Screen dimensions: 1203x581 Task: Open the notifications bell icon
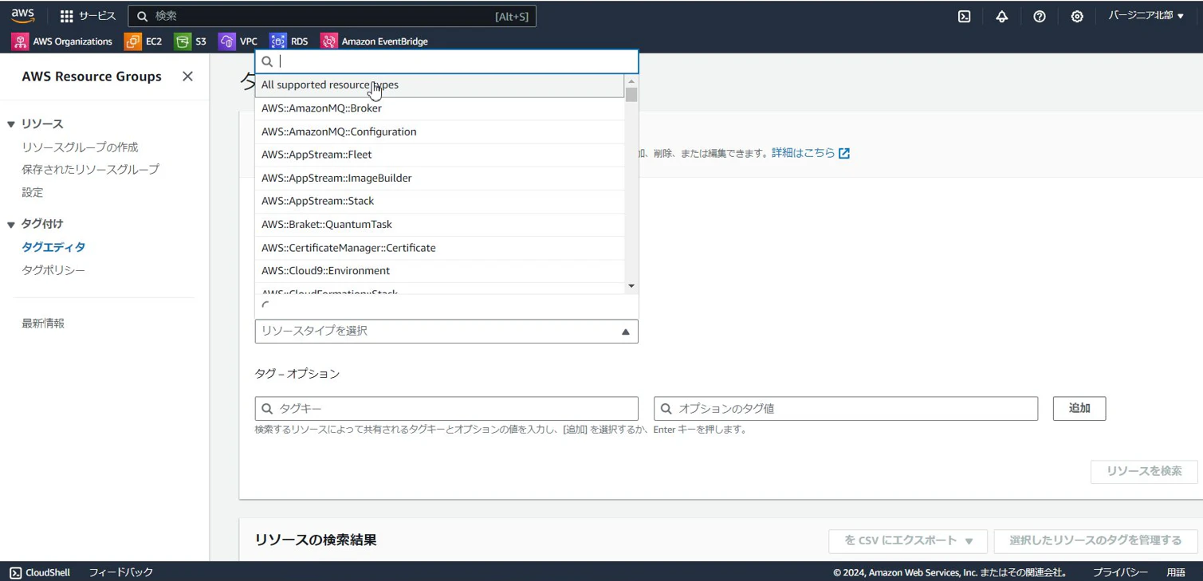(x=1002, y=16)
